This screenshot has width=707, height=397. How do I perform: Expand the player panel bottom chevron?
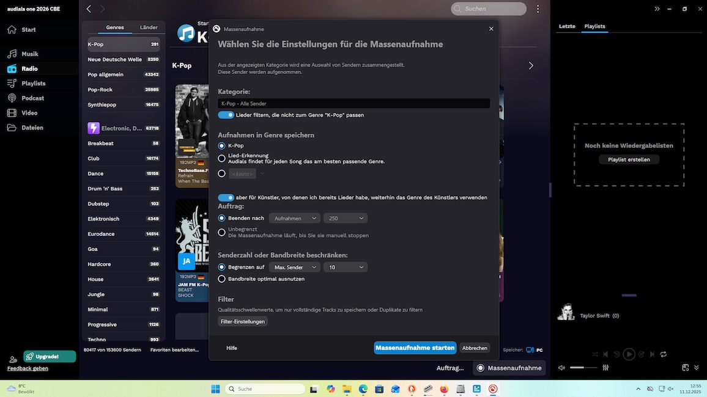point(696,368)
